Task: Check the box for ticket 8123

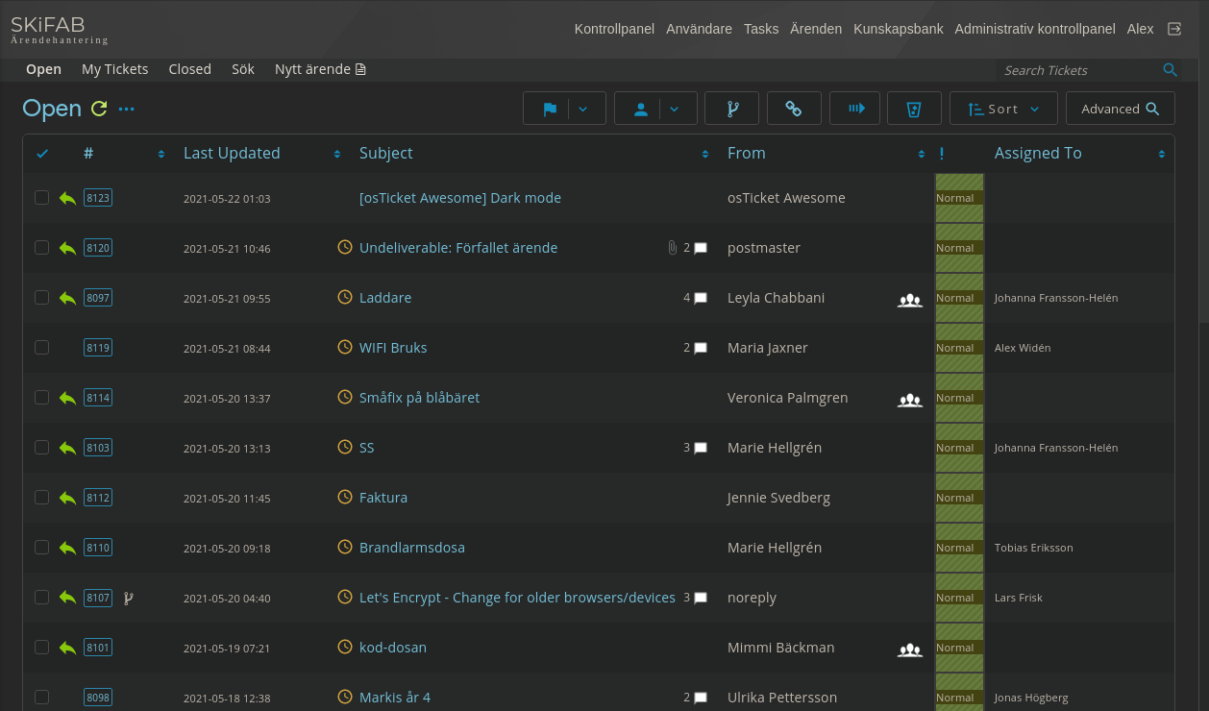Action: 41,198
